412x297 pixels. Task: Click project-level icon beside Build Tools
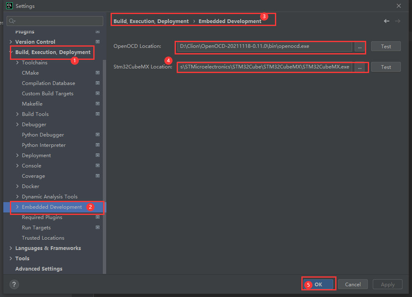[97, 114]
